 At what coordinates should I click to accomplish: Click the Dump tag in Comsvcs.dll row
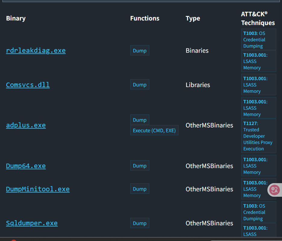point(140,85)
